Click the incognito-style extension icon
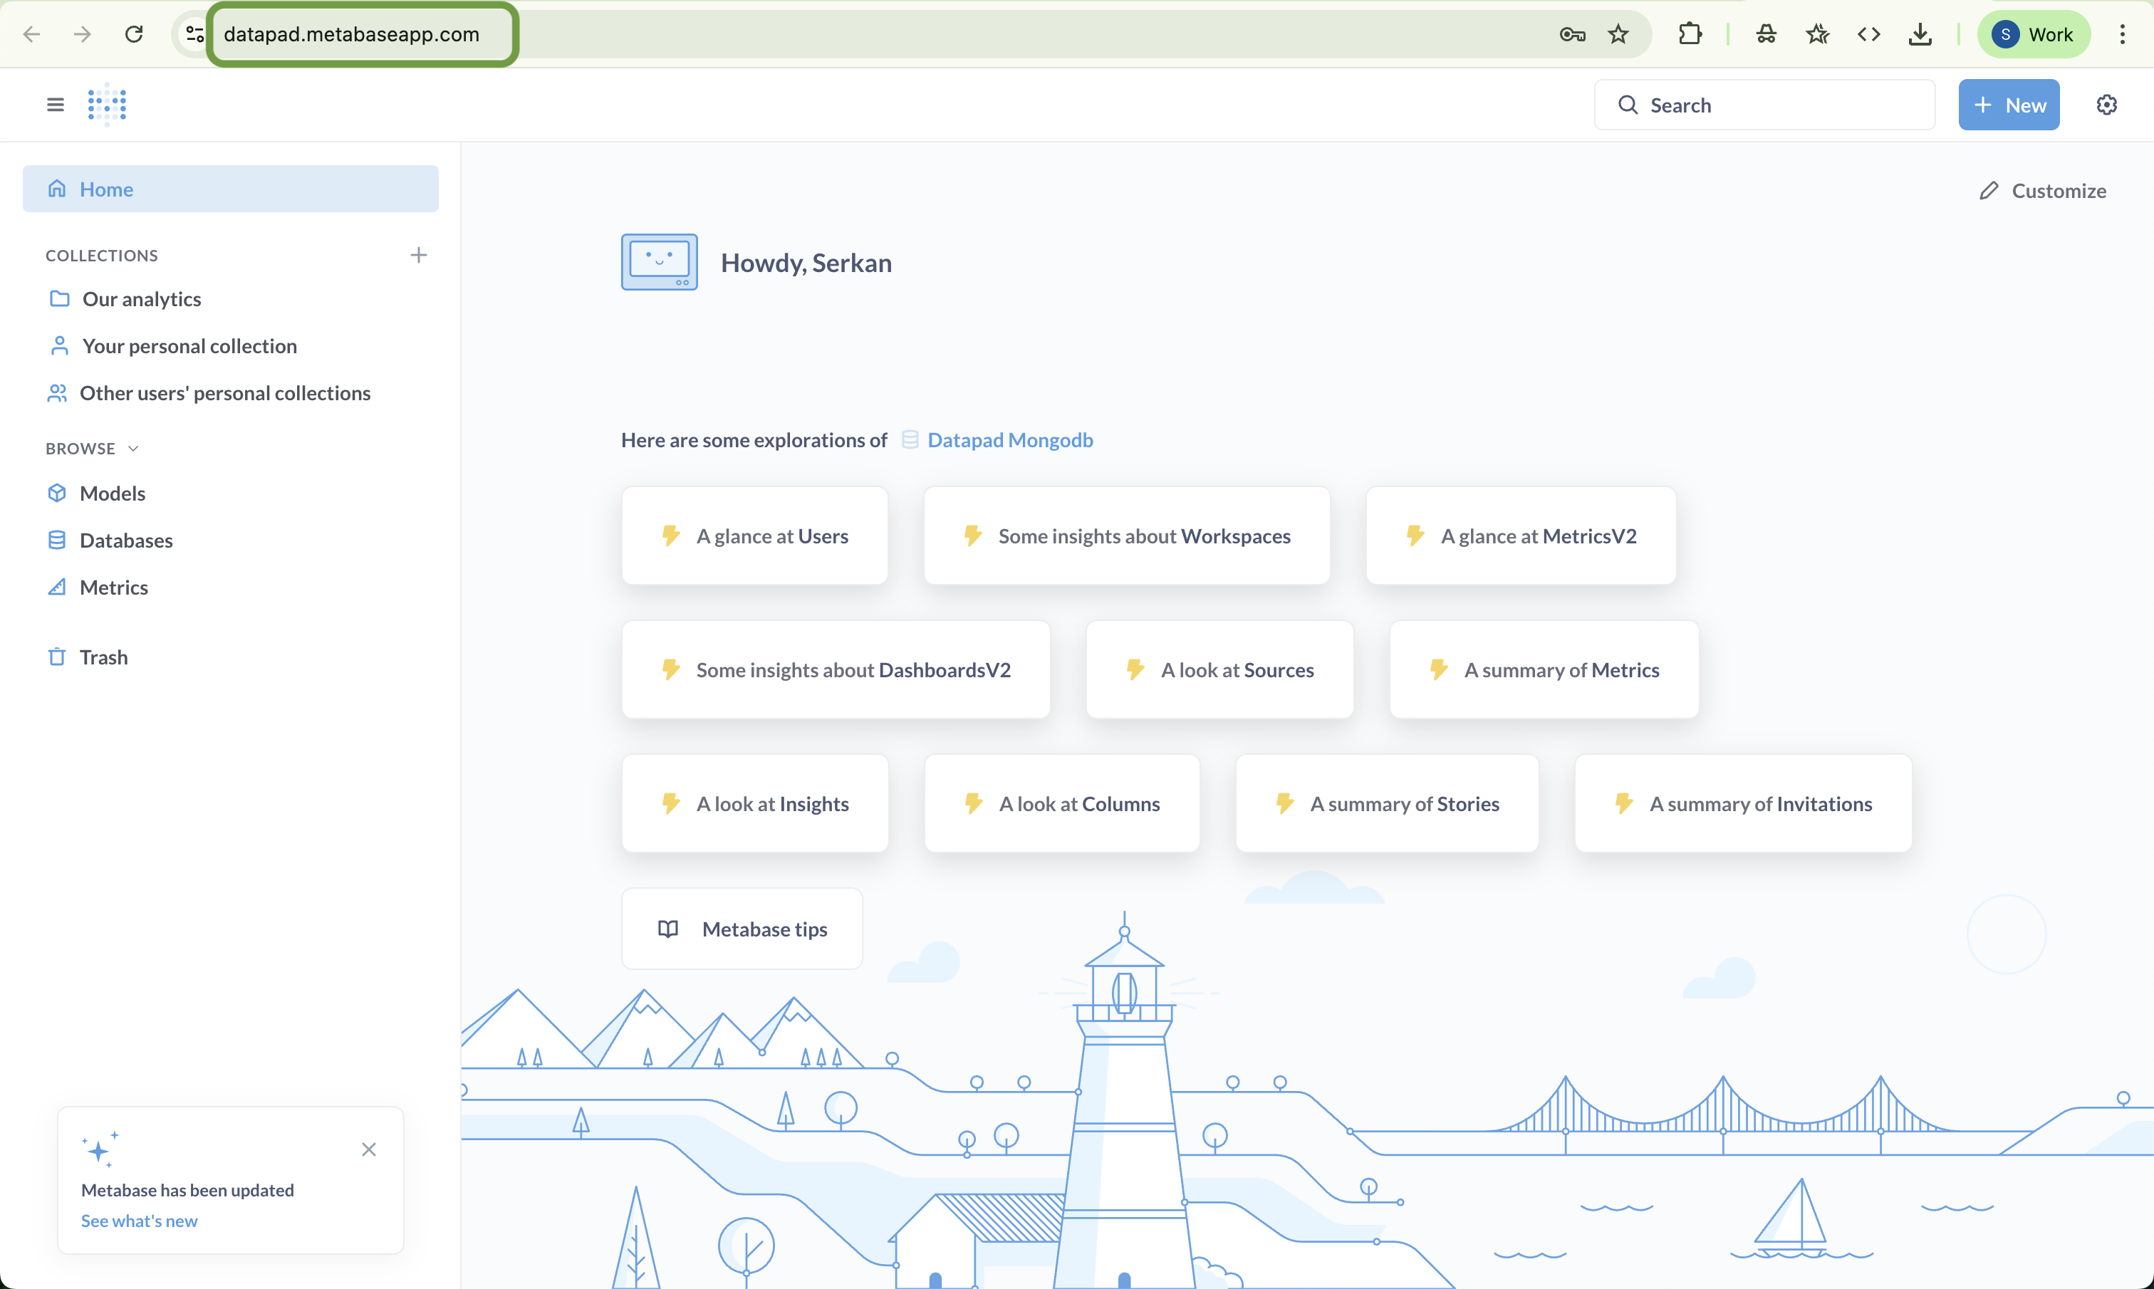2154x1289 pixels. pos(1767,35)
